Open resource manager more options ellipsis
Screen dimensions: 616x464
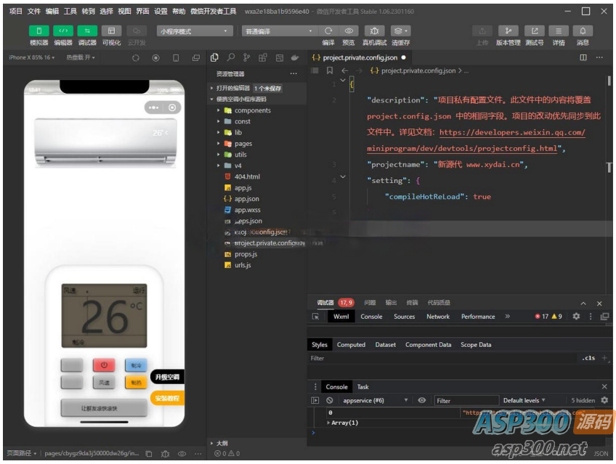pyautogui.click(x=293, y=73)
